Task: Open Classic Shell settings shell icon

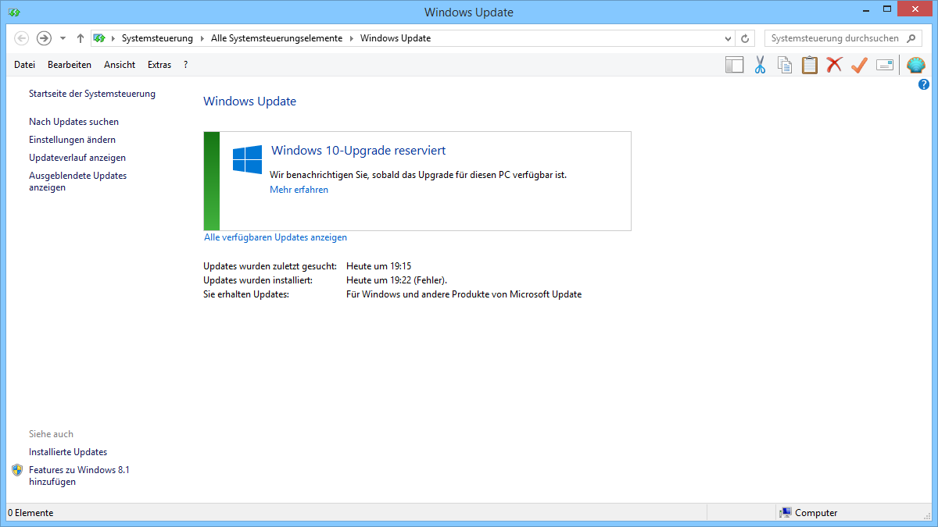Action: coord(915,65)
